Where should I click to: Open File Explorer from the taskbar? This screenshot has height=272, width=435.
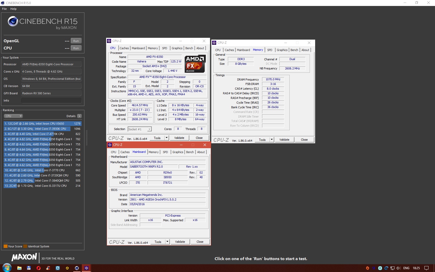point(19,268)
